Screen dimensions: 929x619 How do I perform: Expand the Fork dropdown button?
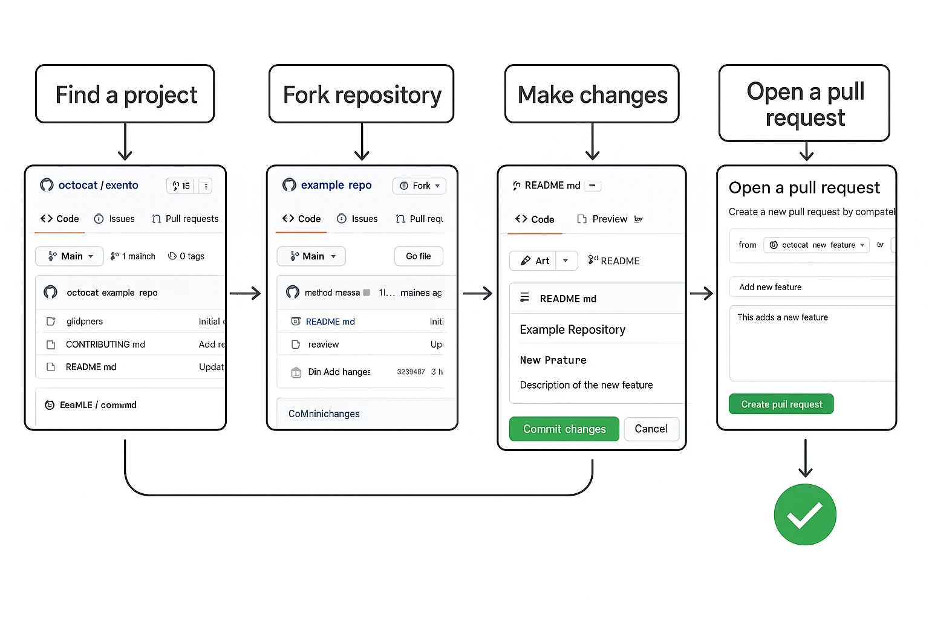pos(419,186)
